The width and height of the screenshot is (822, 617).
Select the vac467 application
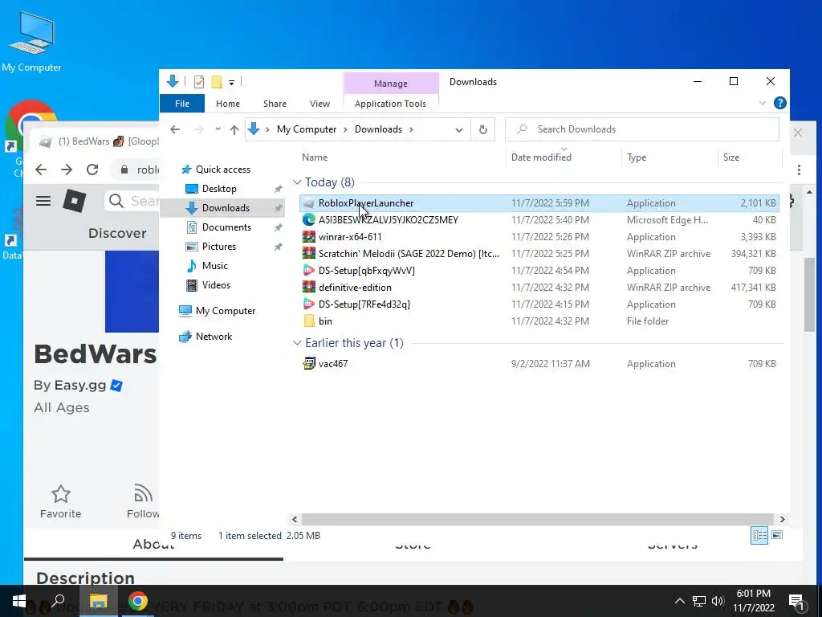point(539,364)
